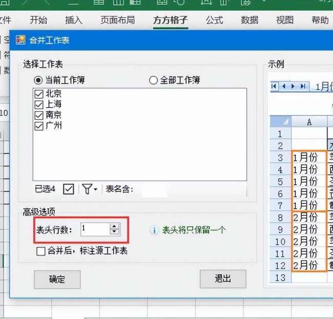Click row 12 cell 2月份 in example
The height and width of the screenshot is (319, 333).
pyautogui.click(x=309, y=266)
